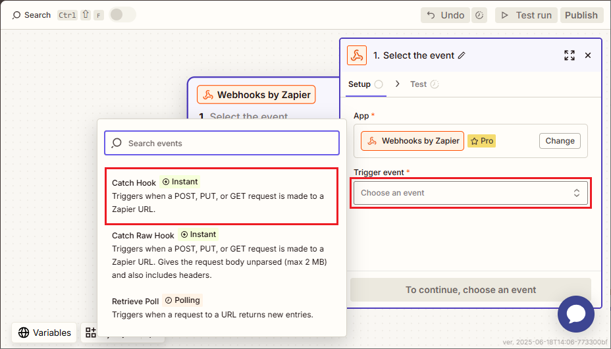The width and height of the screenshot is (611, 349).
Task: Click the Polling badge beside Retrieve Poll
Action: pos(182,300)
